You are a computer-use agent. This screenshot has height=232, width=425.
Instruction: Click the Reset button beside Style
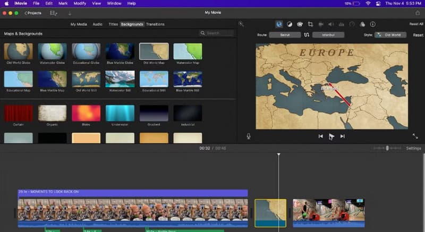(418, 35)
